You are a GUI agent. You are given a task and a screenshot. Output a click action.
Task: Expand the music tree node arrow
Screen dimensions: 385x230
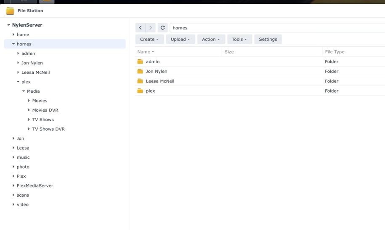coord(13,157)
